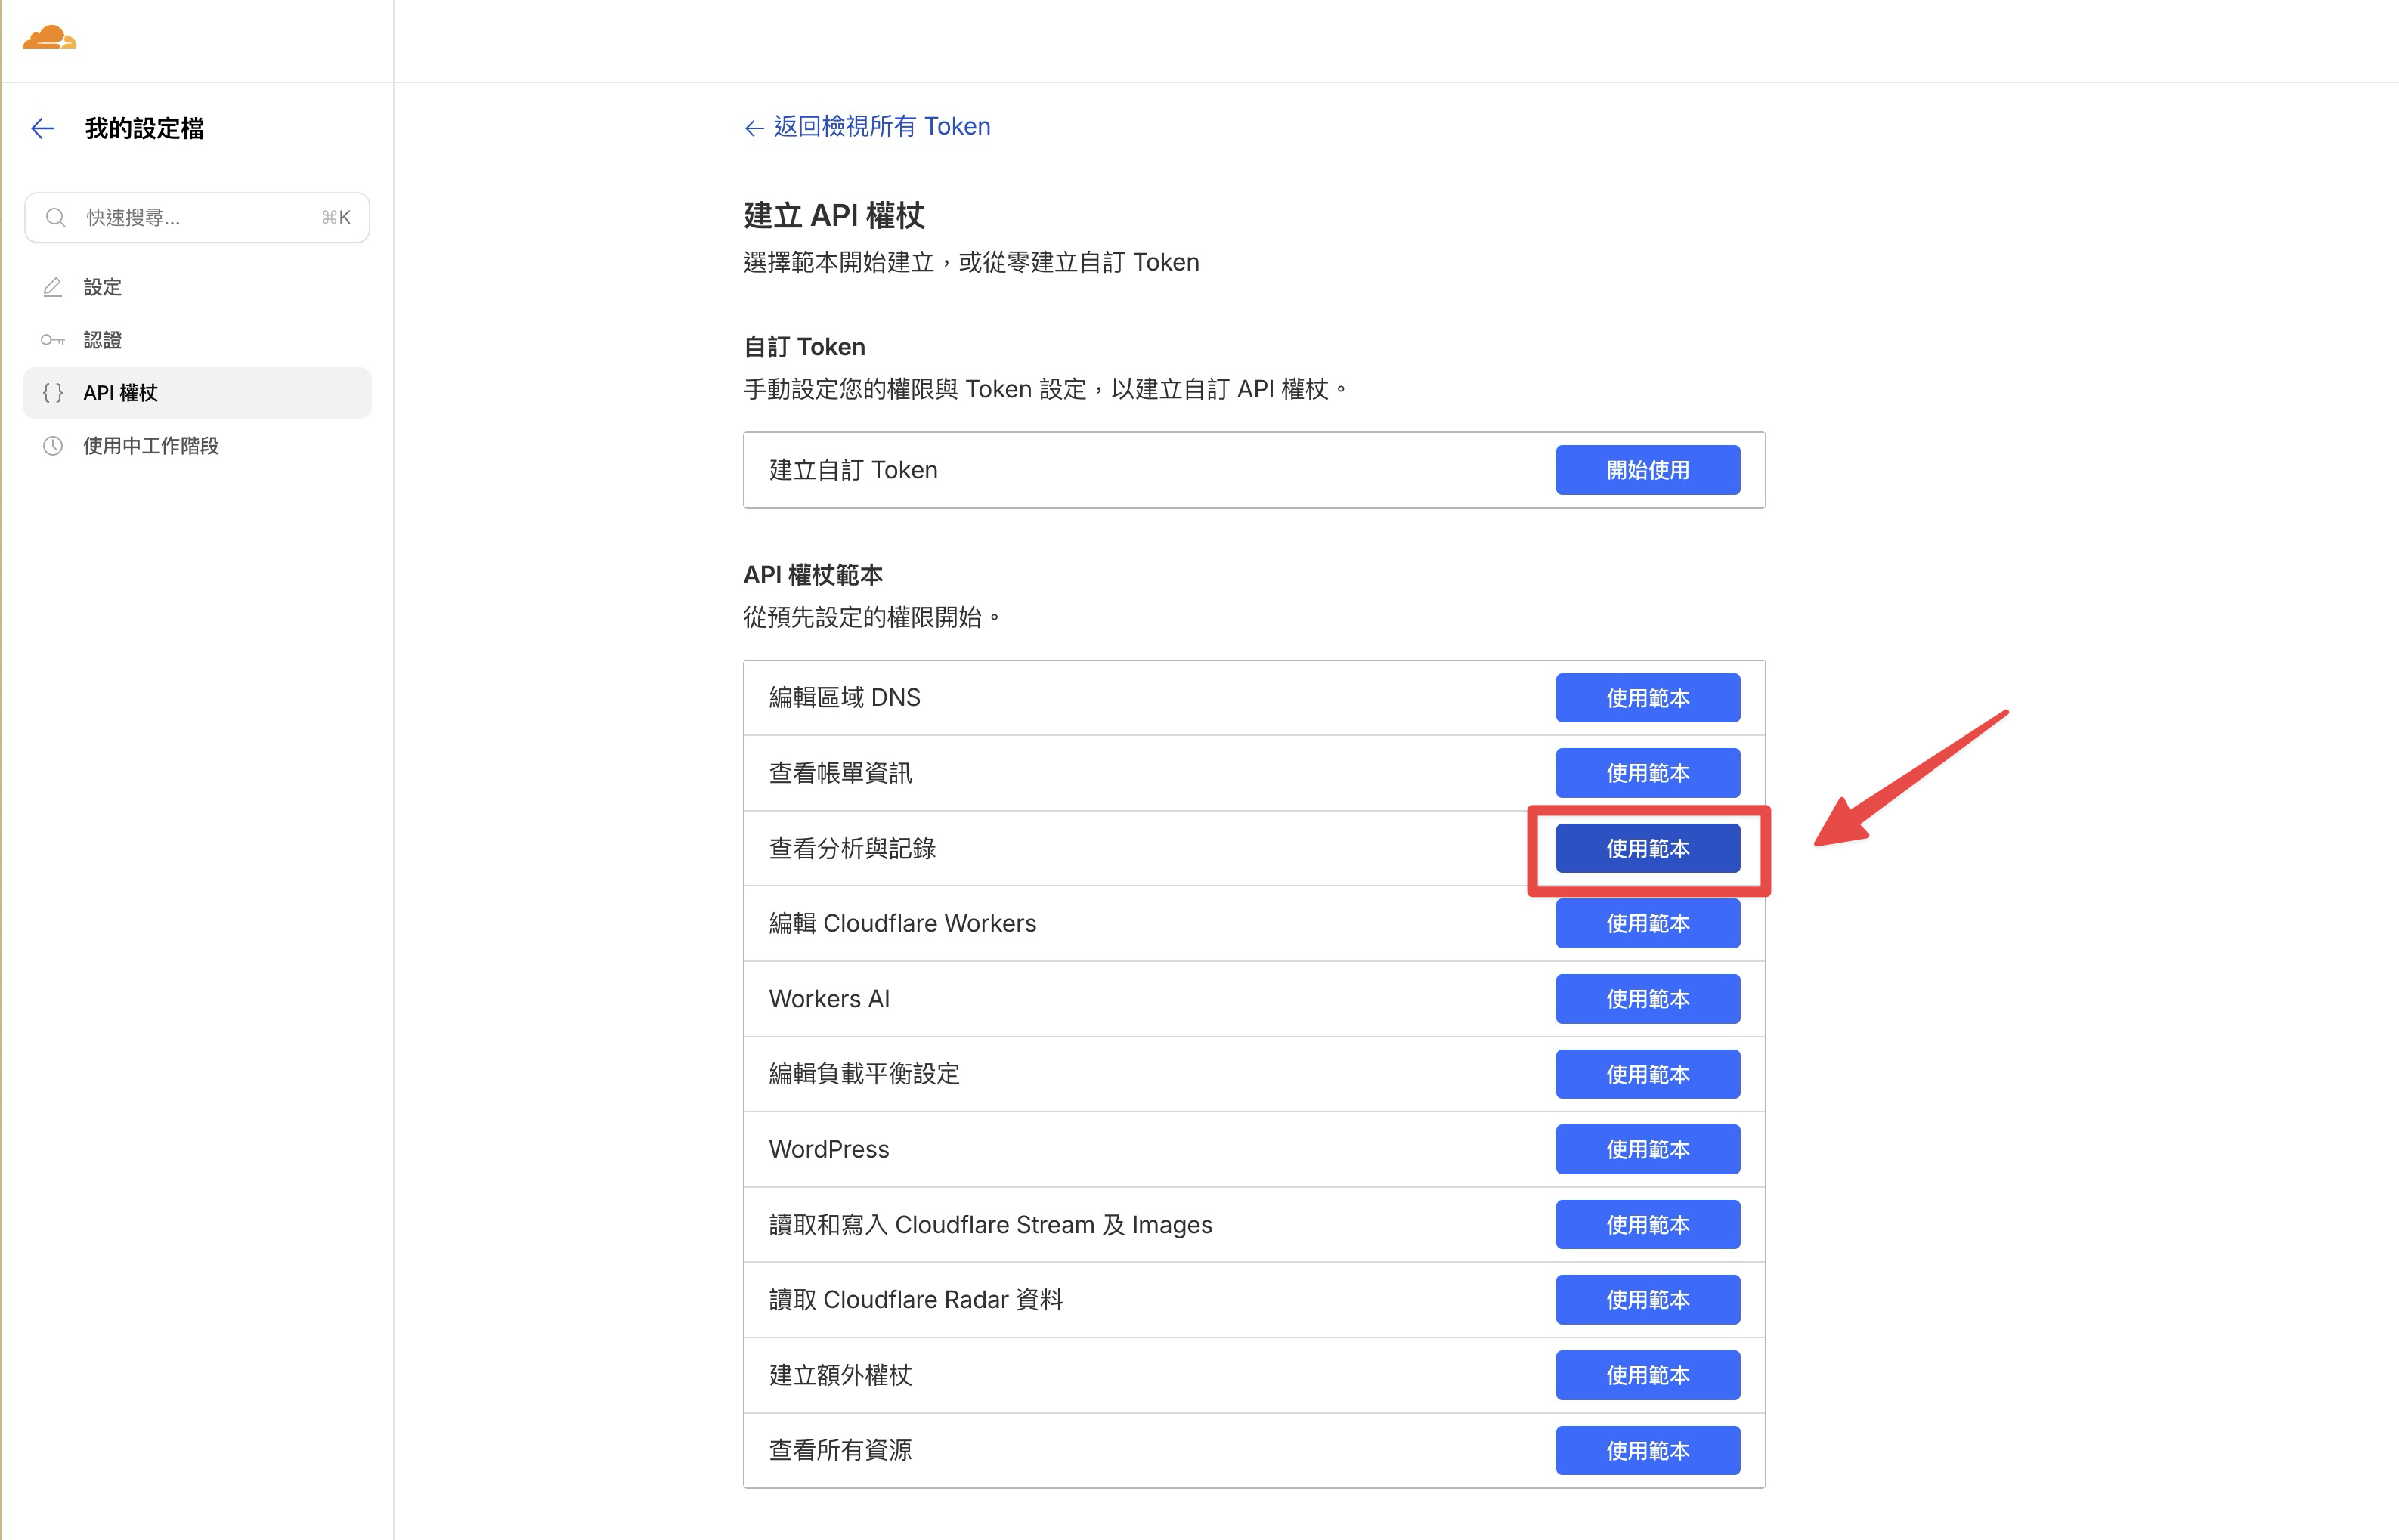Use the 編輯 Cloudflare Workers template
This screenshot has height=1540, width=2399.
tap(1647, 923)
